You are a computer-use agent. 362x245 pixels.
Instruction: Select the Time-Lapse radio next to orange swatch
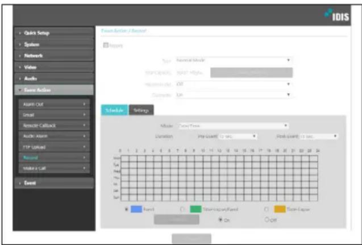[267, 209]
